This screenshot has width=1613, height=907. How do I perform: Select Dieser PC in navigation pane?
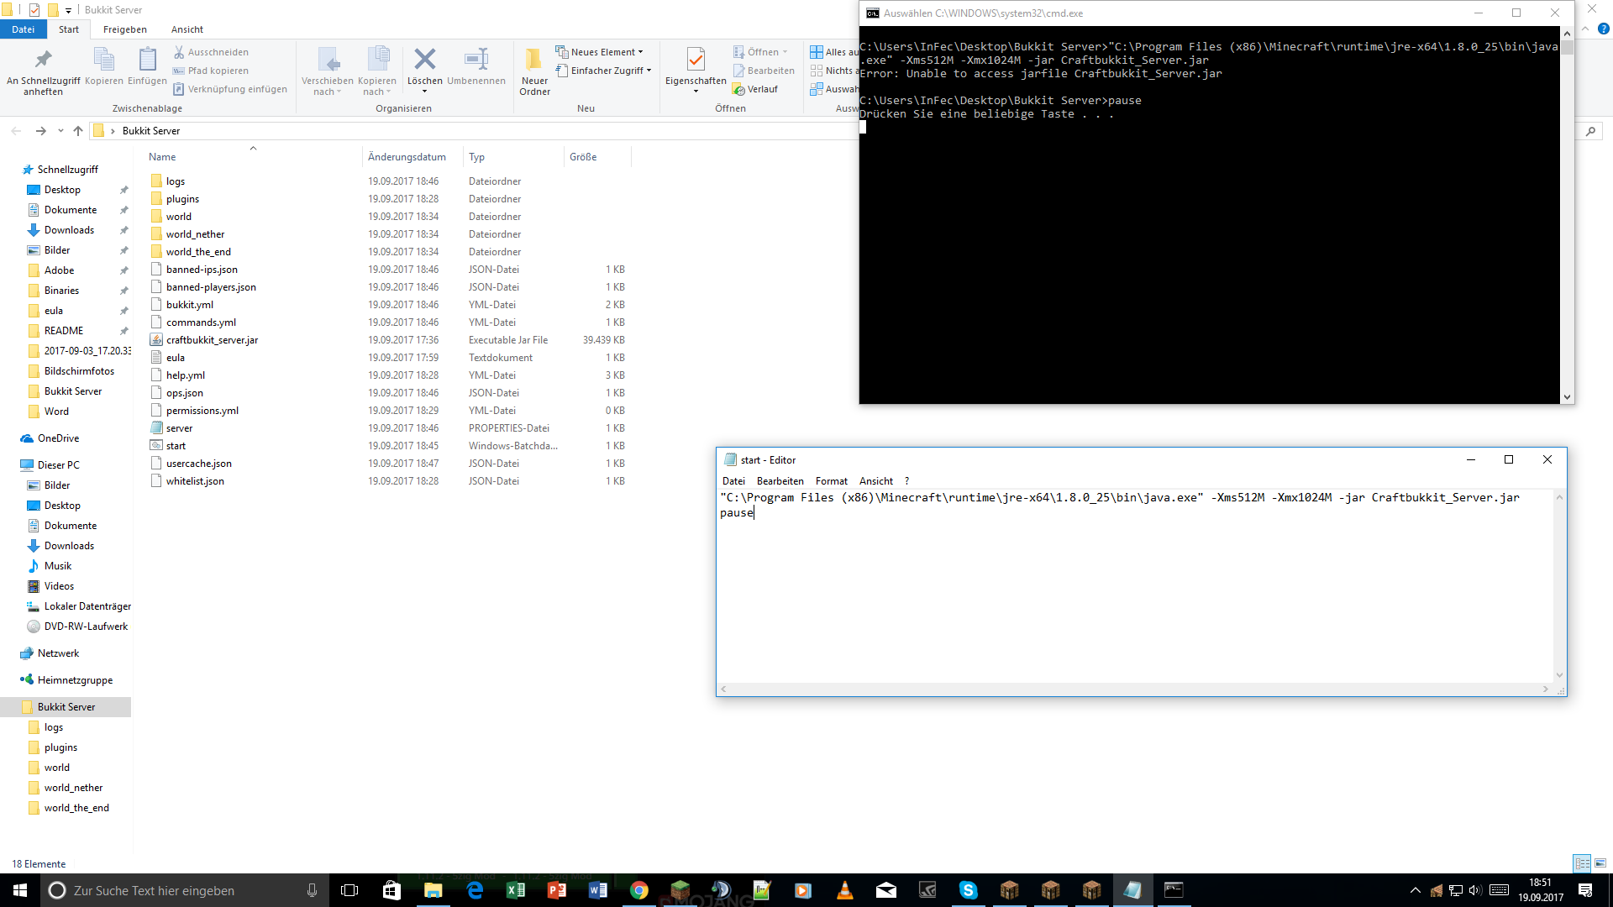click(58, 465)
